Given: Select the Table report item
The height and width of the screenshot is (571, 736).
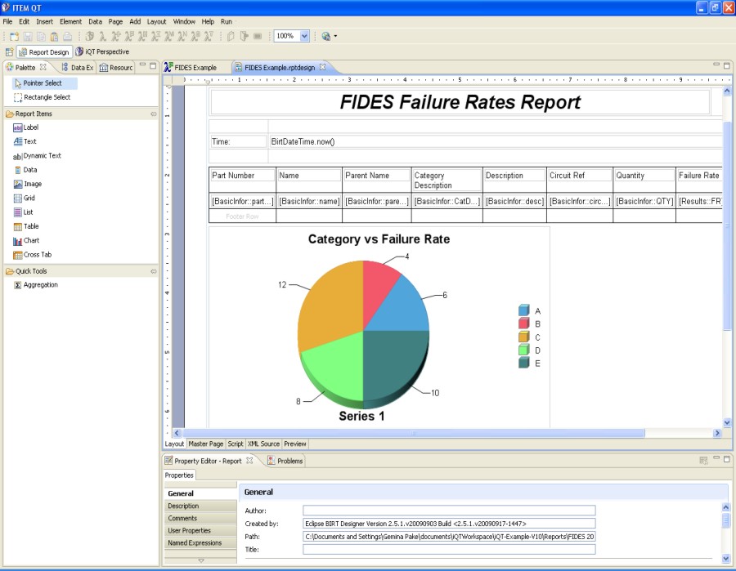Looking at the screenshot, I should click(x=30, y=226).
